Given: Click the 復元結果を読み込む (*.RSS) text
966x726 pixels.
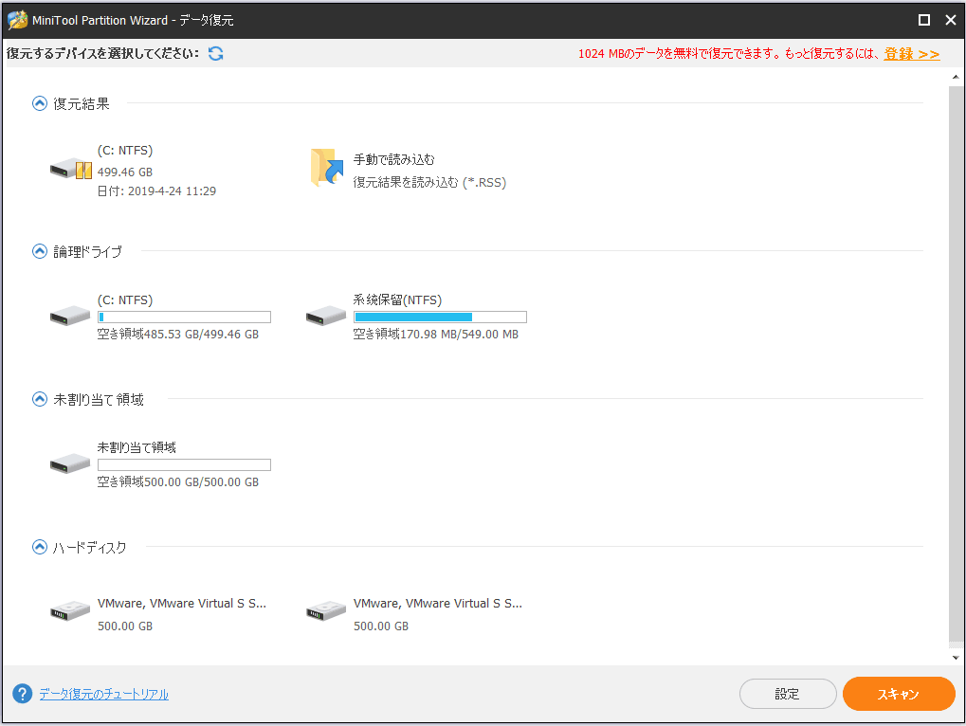Looking at the screenshot, I should (x=429, y=182).
